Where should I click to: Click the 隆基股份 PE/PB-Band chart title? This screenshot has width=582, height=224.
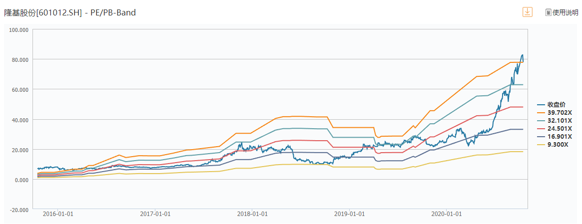(x=70, y=12)
